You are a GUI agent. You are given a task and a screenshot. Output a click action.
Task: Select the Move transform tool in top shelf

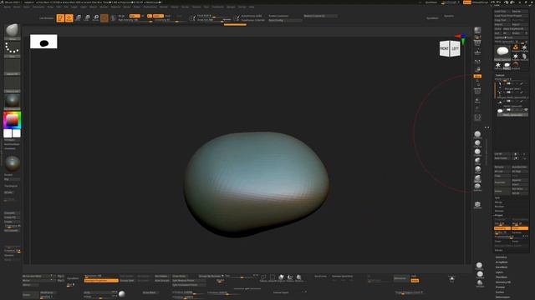(x=78, y=18)
